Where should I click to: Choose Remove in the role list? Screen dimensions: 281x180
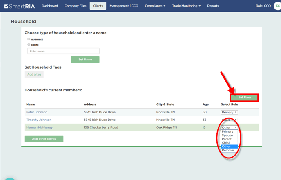[229, 150]
